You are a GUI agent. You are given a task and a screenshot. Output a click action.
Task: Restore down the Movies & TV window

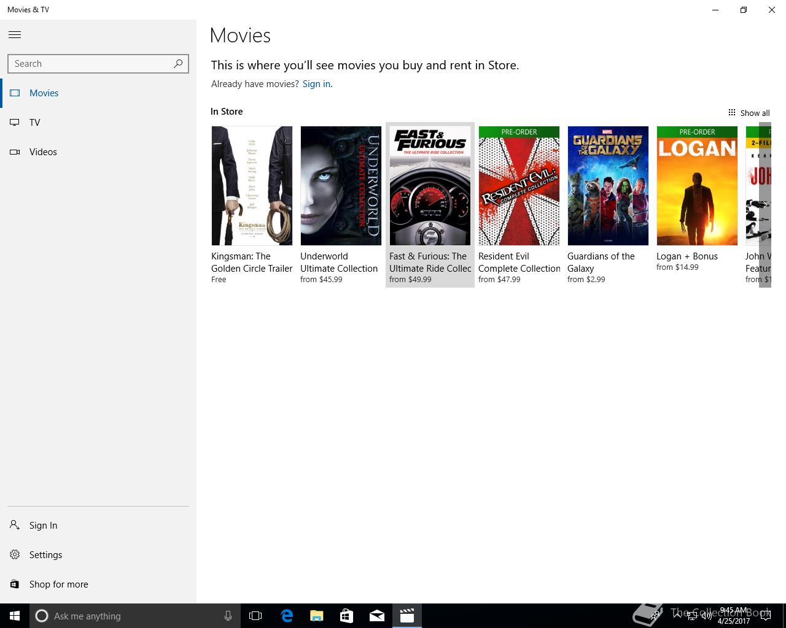(x=744, y=10)
